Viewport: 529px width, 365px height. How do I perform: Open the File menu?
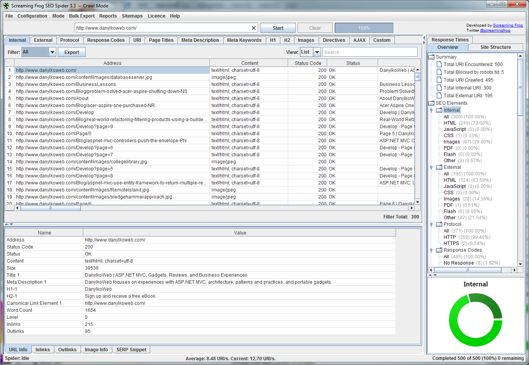click(9, 16)
